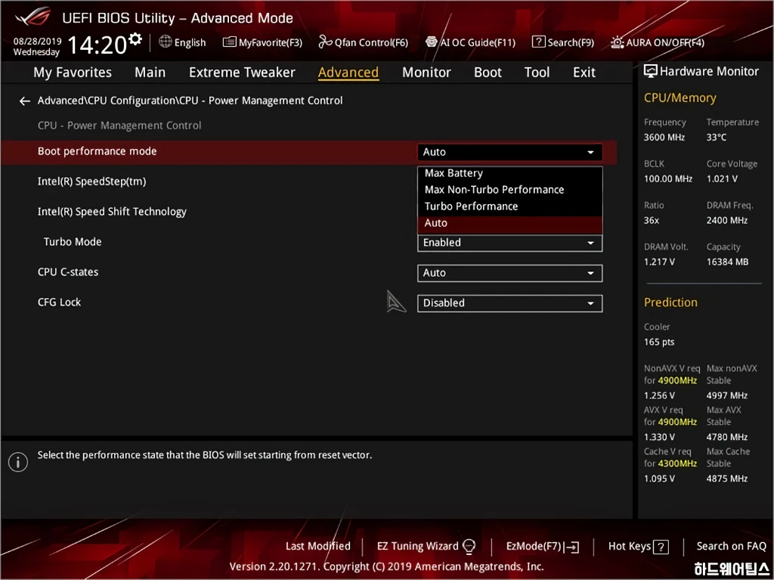Open the My Favorites tab
774x580 pixels.
73,72
